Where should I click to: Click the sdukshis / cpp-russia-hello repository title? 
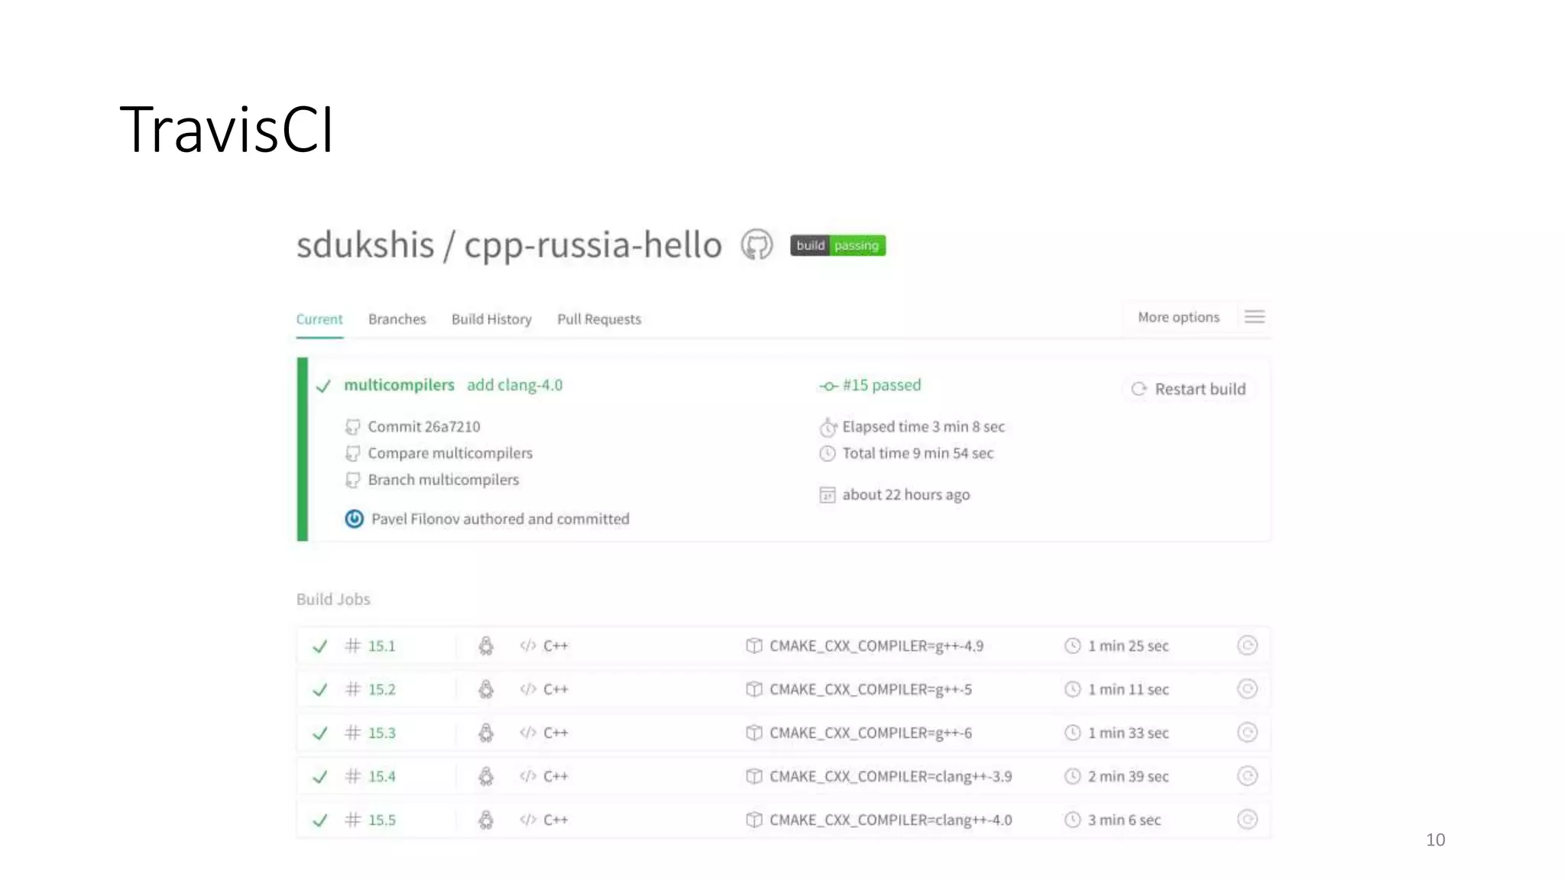pyautogui.click(x=509, y=246)
